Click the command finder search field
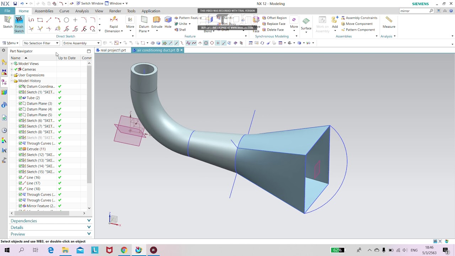Image resolution: width=455 pixels, height=256 pixels. [x=414, y=11]
